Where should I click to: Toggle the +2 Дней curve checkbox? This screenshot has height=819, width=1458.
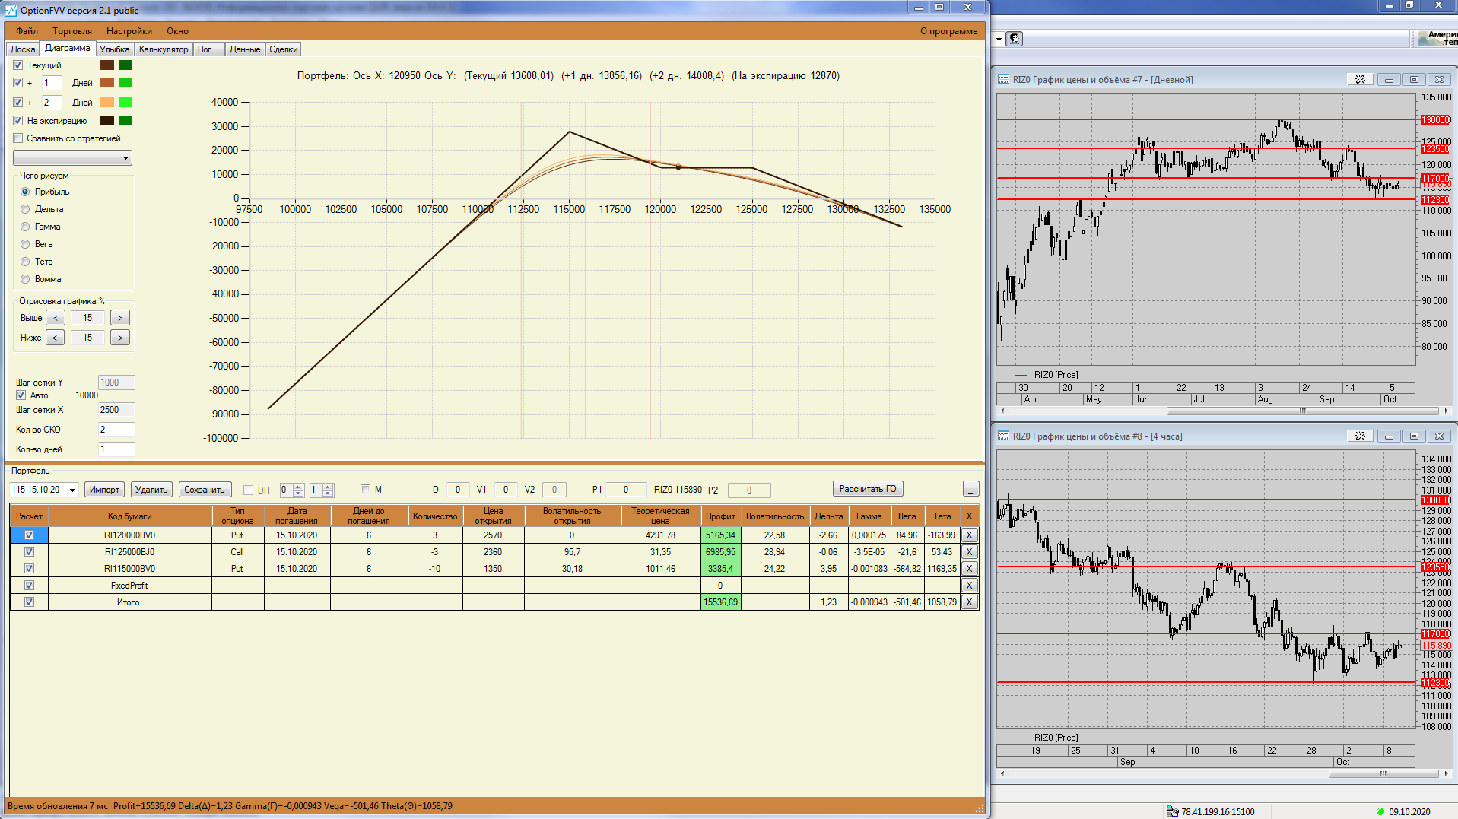tap(18, 103)
